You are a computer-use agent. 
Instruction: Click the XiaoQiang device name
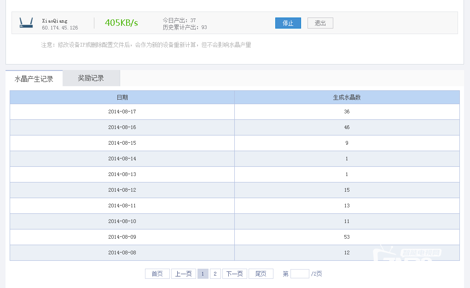(x=55, y=21)
